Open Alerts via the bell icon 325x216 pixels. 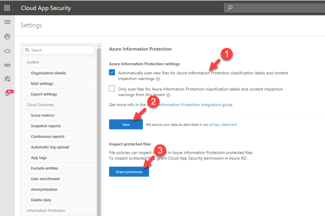tap(7, 93)
